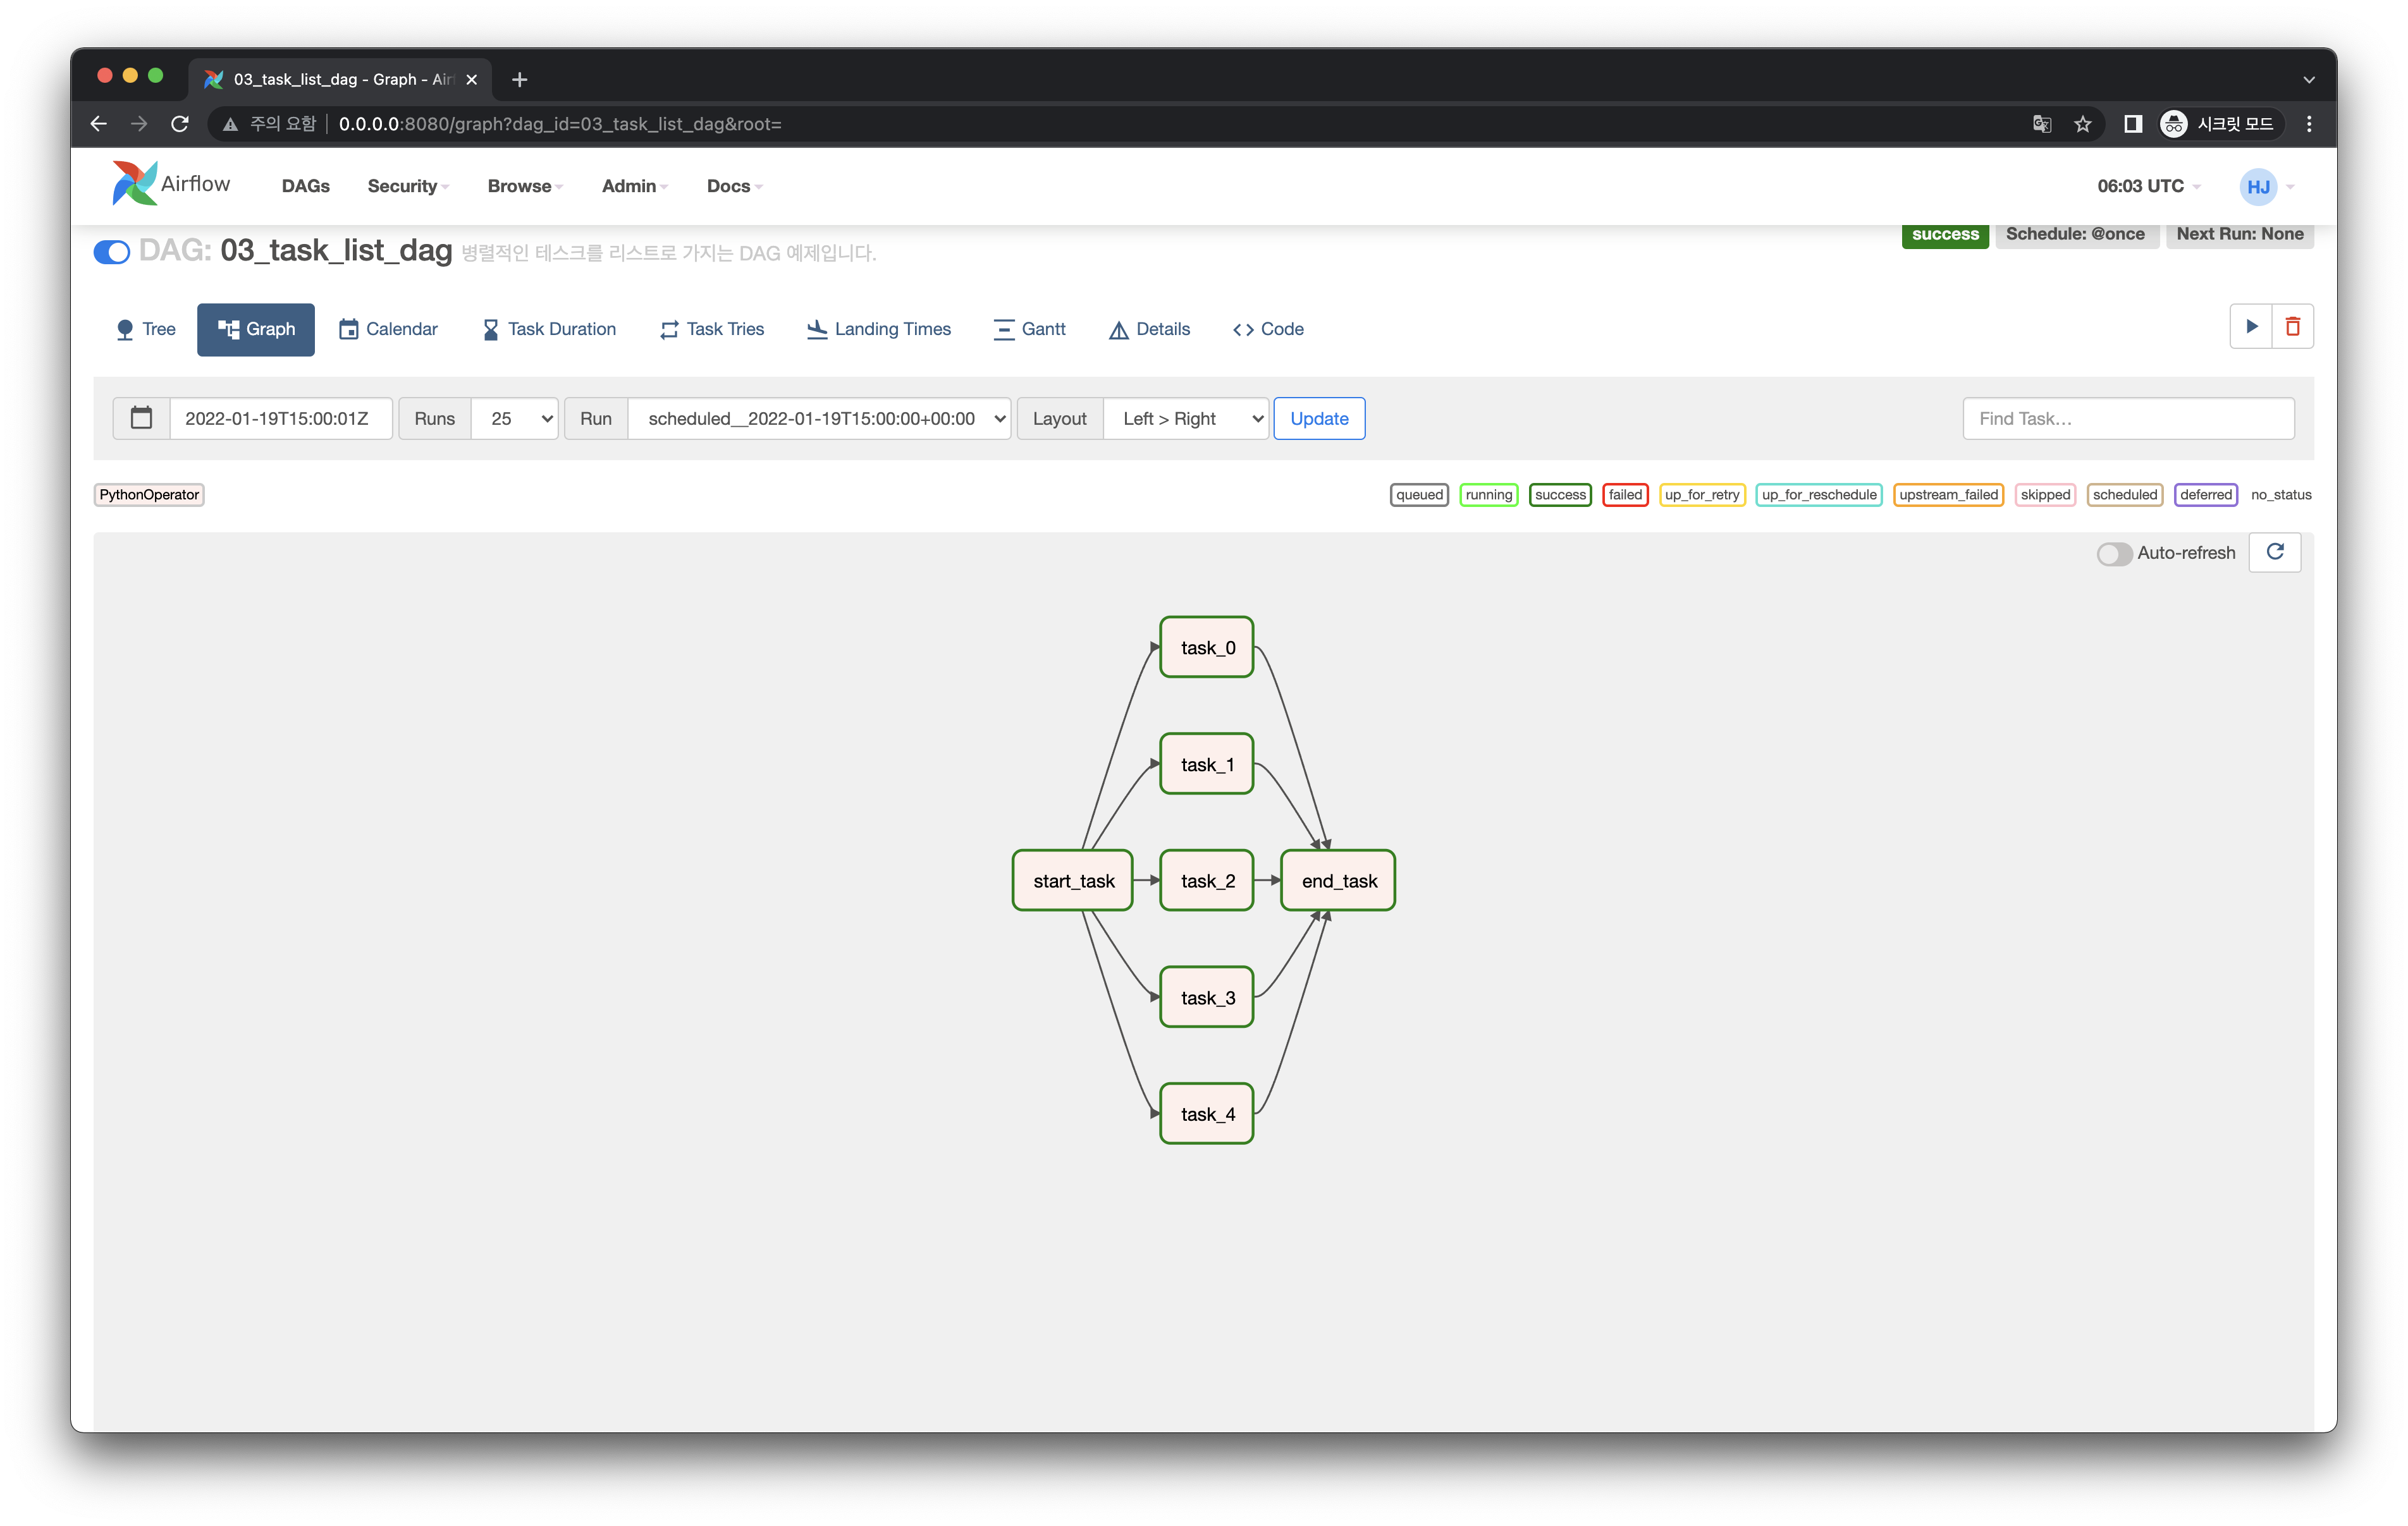Screen dimensions: 2408x1526
Task: Click the upstream_failed status legend
Action: pos(1948,494)
